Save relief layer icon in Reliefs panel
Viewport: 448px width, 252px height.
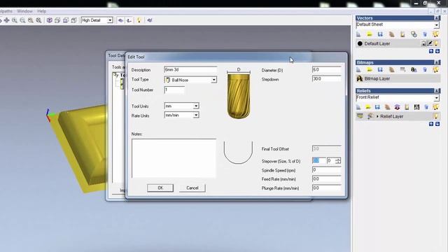[x=377, y=107]
